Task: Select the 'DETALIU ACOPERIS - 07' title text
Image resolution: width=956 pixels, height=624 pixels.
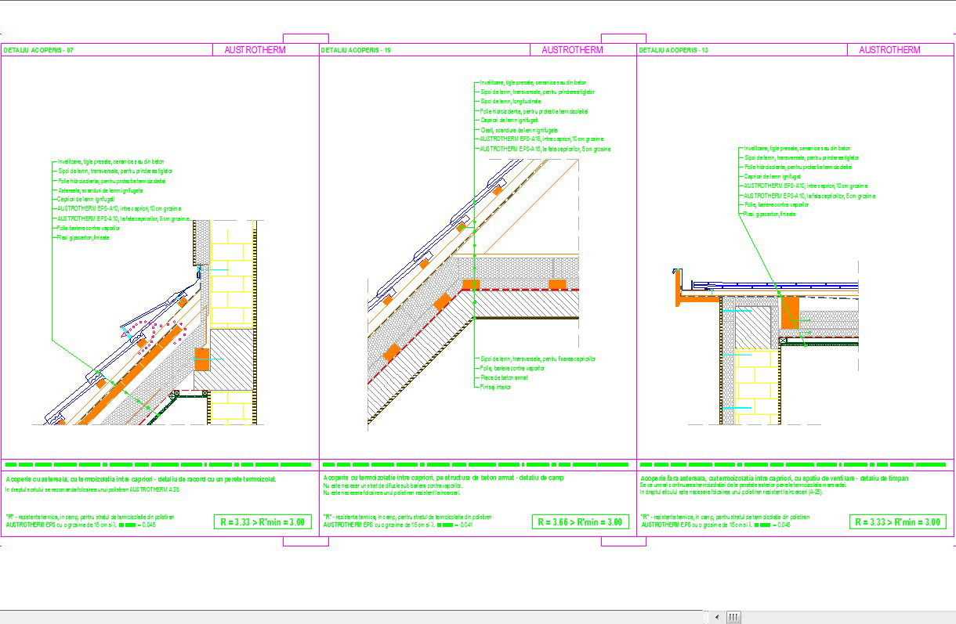Action: [38, 50]
